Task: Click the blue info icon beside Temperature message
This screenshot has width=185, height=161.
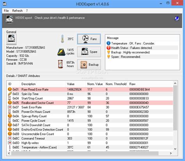Action: [109, 43]
